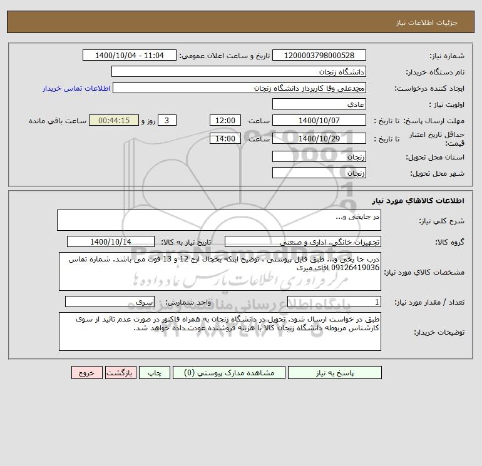
Task: Click the label 'حداقل تاریخ اعتبار قیمت'
Action: coord(436,139)
